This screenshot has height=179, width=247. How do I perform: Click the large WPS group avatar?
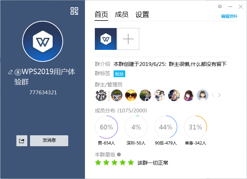pos(43,41)
